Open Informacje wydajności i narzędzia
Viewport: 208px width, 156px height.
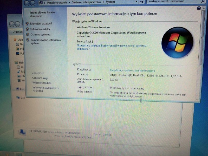point(45,89)
